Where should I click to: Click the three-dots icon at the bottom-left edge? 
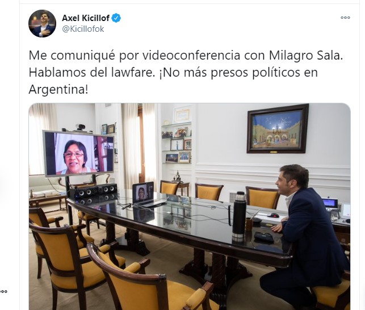coord(3,291)
